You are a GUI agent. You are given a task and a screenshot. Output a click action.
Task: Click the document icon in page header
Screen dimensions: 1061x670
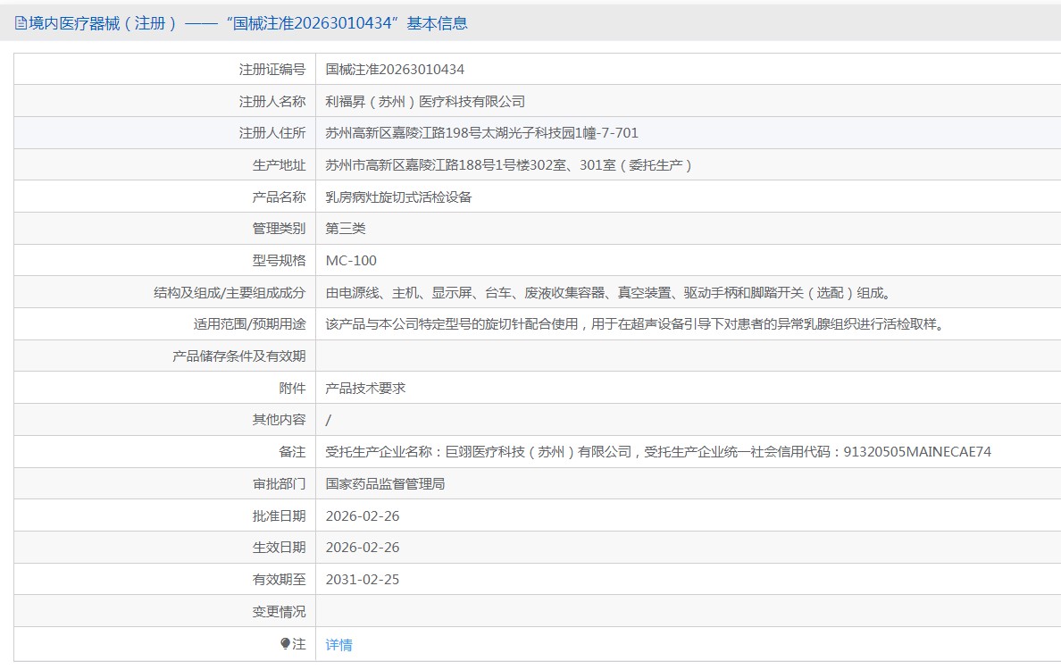(x=21, y=24)
